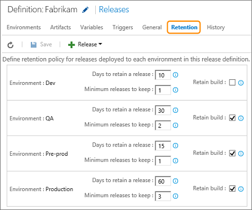
Task: Click Pre-prod minimum releases to keep field
Action: coord(163,161)
